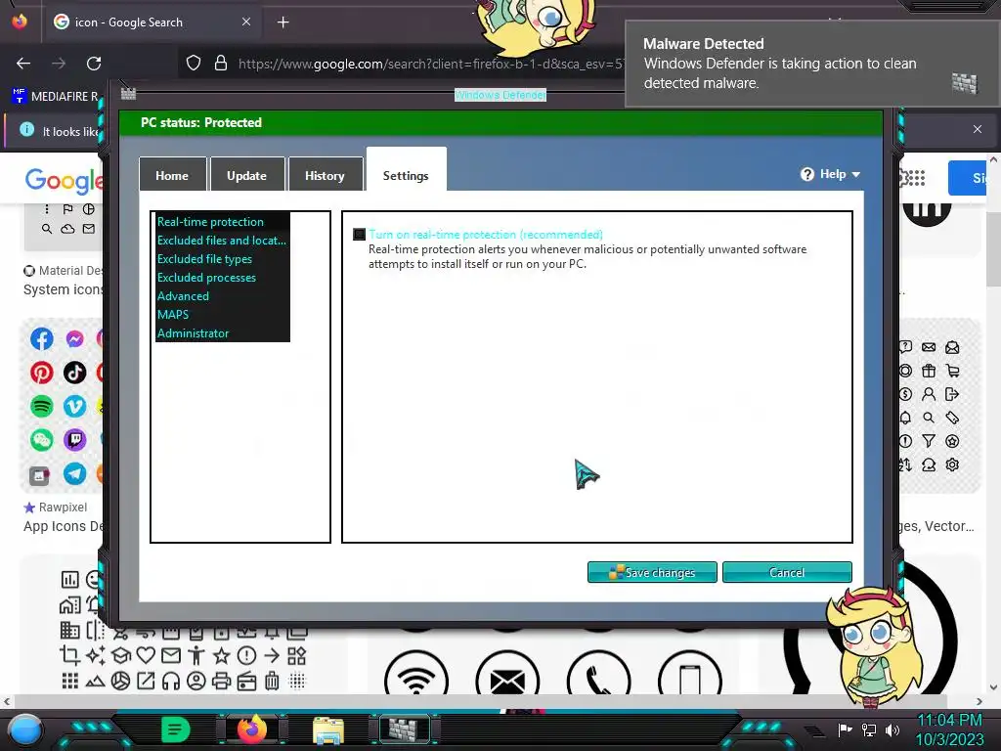
Task: Open the Action Center flag tray icon
Action: tap(846, 729)
